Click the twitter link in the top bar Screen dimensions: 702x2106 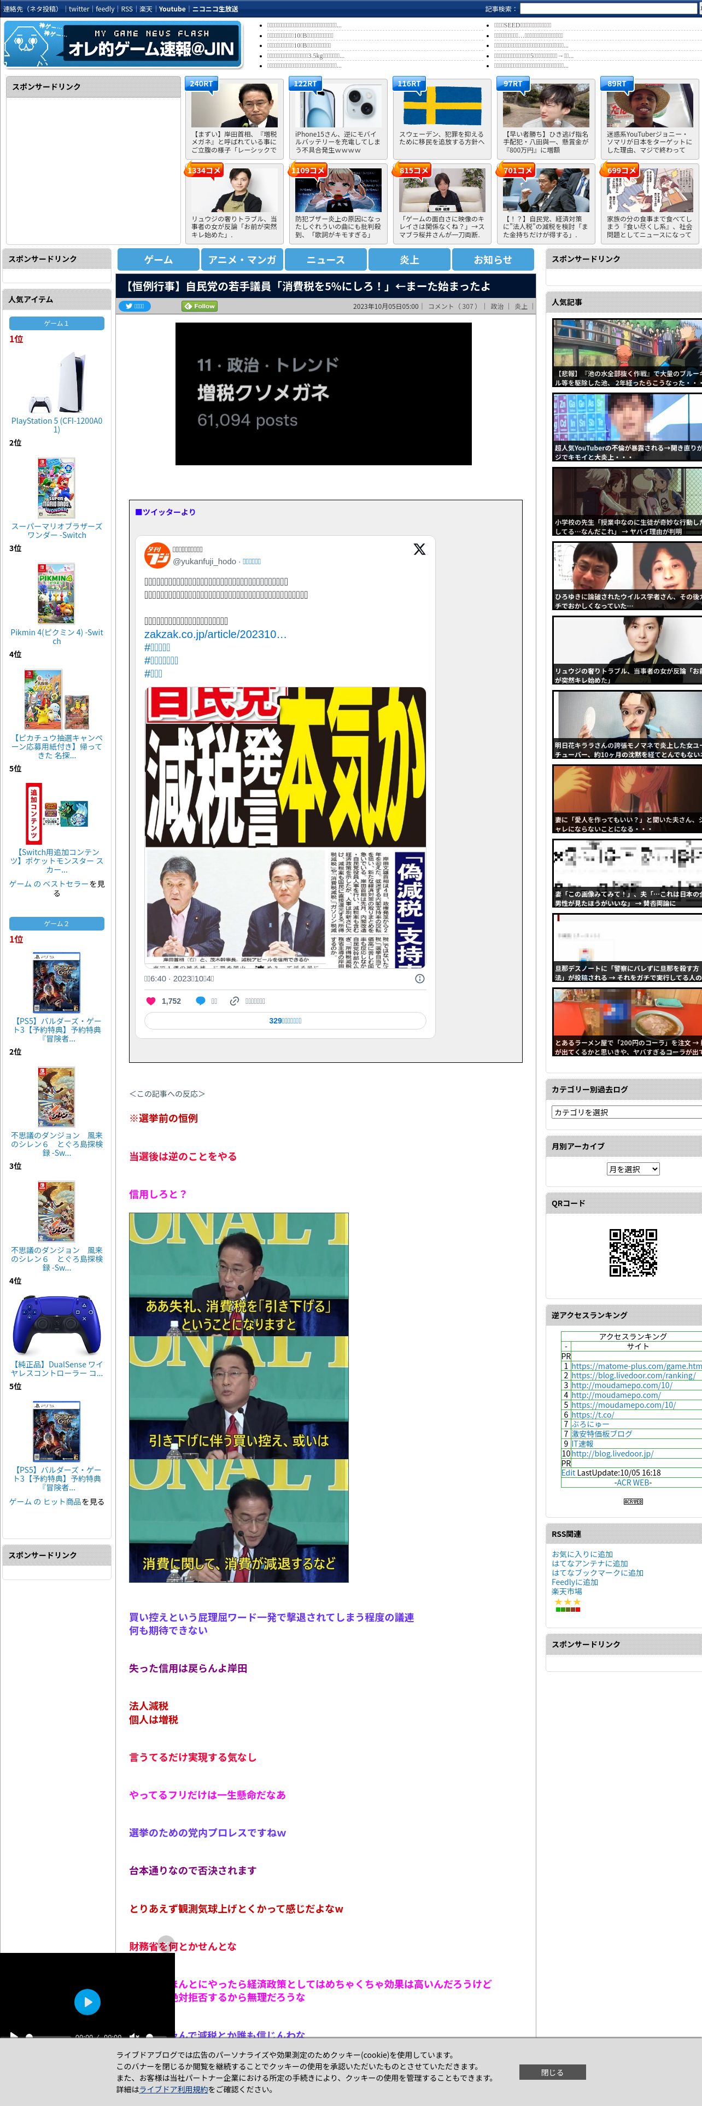coord(79,9)
